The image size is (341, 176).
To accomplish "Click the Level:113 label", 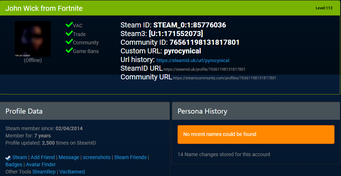I will coord(324,8).
